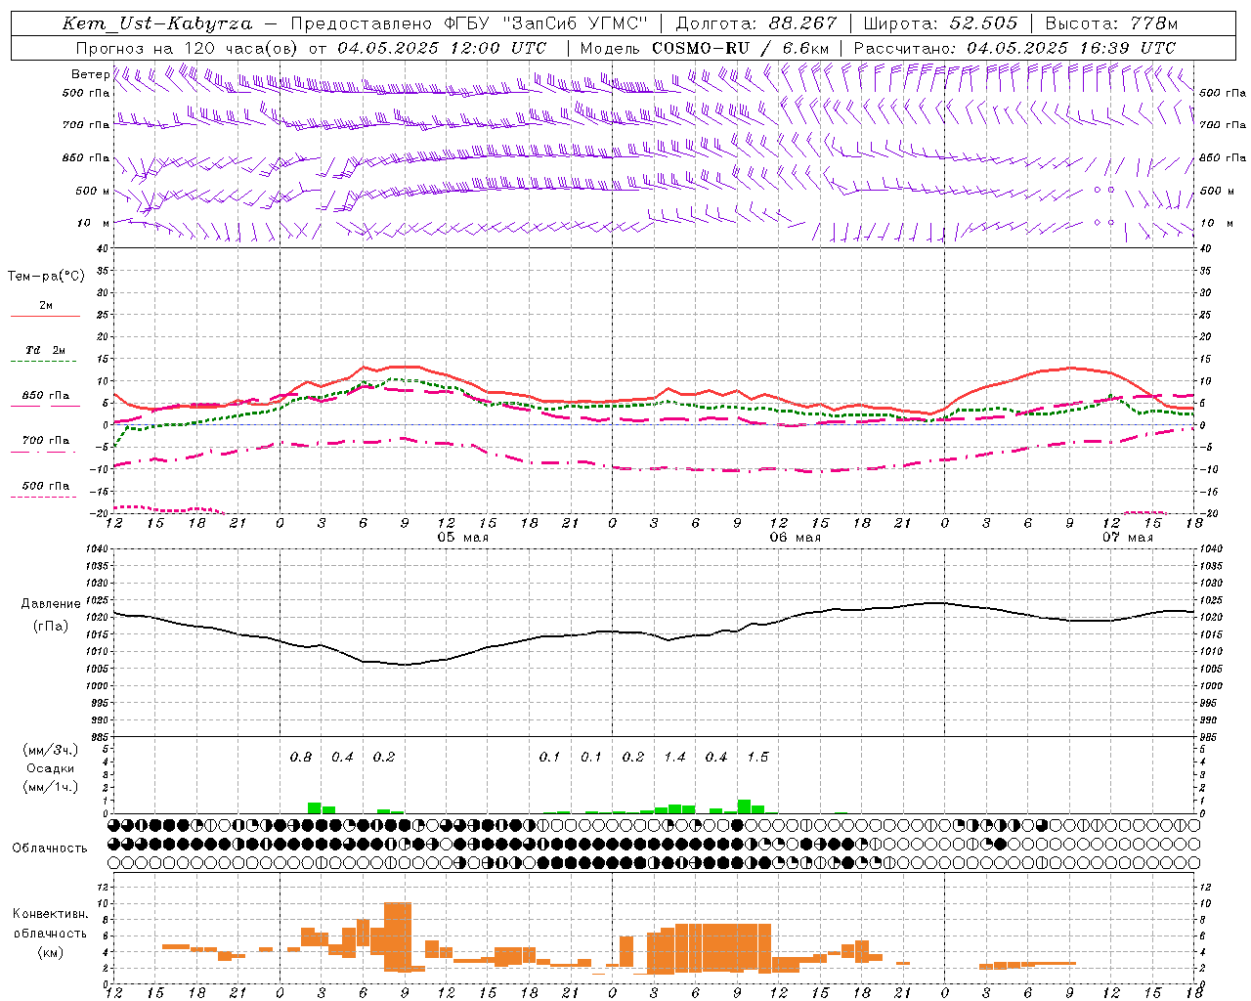The image size is (1251, 1001).
Task: Click the '(мм/1ч.)' unit label
Action: 50,787
